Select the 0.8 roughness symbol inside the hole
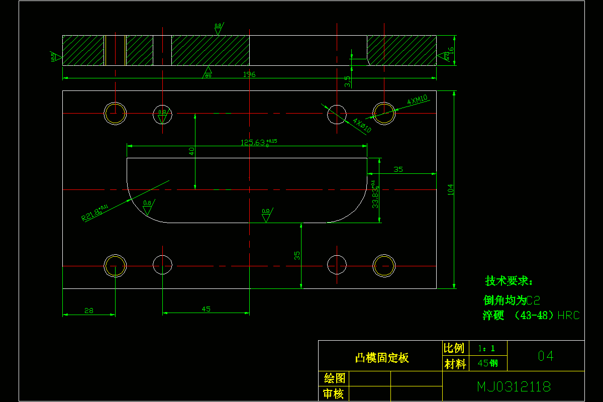The image size is (603, 402). [162, 116]
